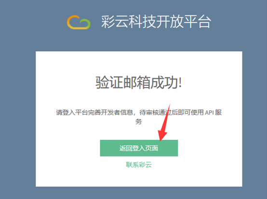Contact Caiyun using the green text link
267x199 pixels.
click(x=139, y=165)
